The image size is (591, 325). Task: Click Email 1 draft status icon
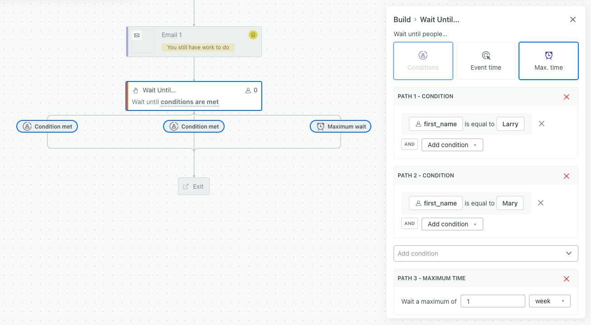pos(253,35)
